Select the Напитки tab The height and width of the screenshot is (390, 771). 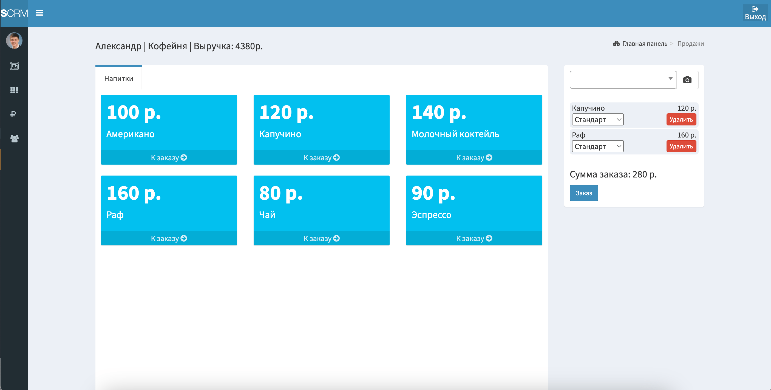pyautogui.click(x=118, y=78)
